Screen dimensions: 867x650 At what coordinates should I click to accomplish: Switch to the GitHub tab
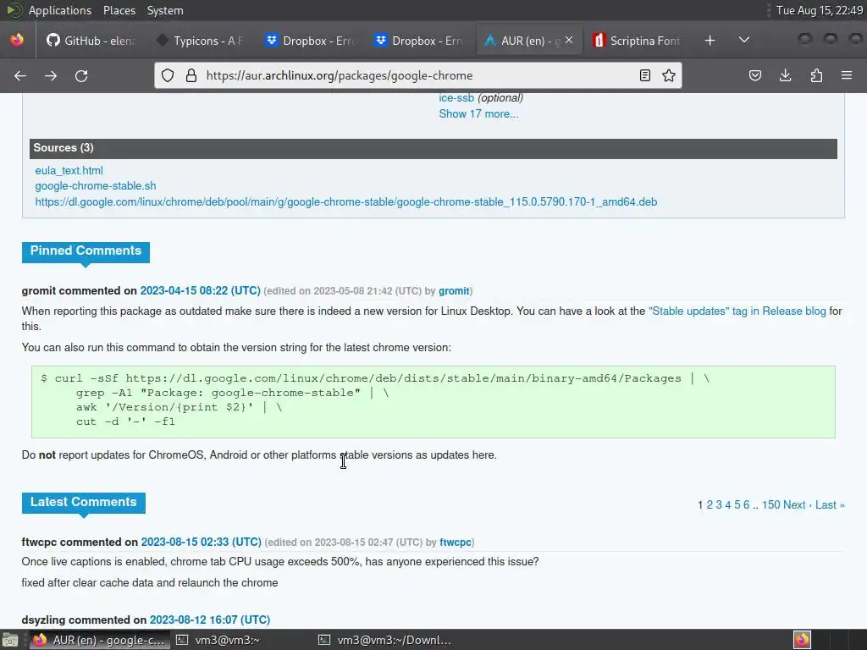91,41
